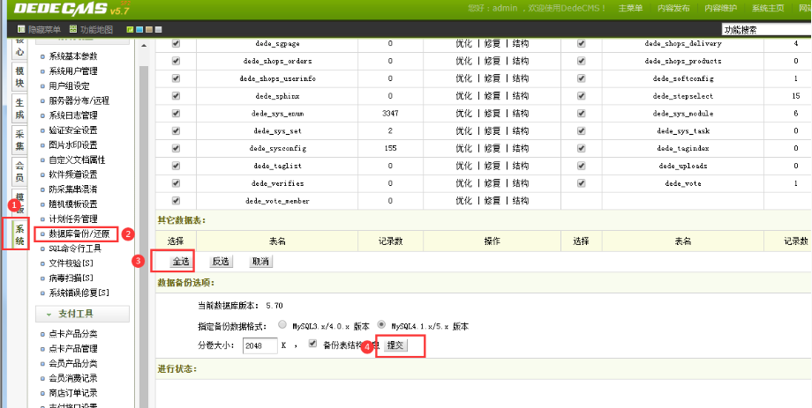Click the 隐藏菜单 hide-menu icon
This screenshot has height=408, width=812.
pos(21,29)
